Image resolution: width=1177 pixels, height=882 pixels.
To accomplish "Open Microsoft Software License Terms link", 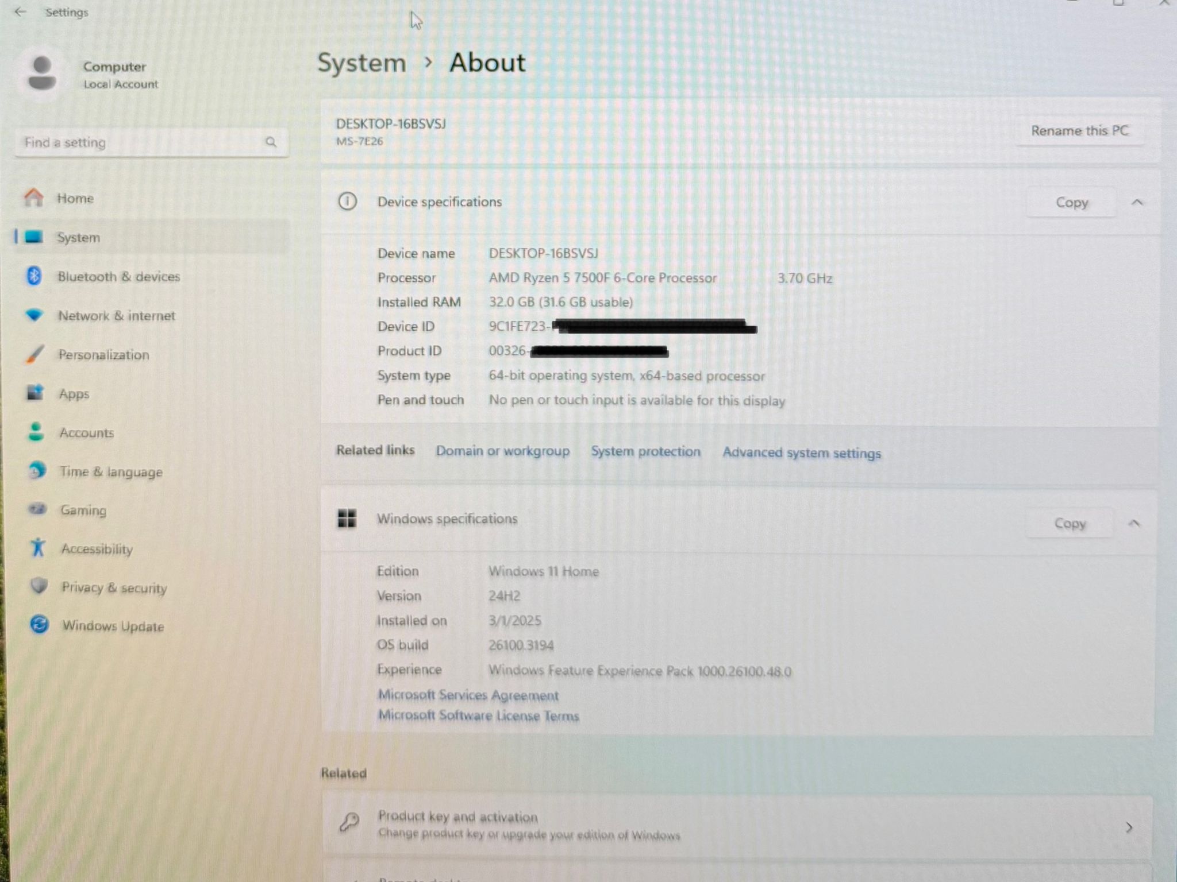I will [478, 715].
